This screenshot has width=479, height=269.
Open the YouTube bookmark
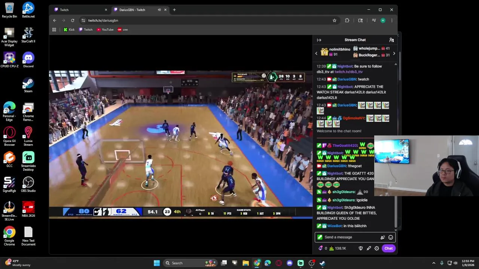pyautogui.click(x=105, y=30)
